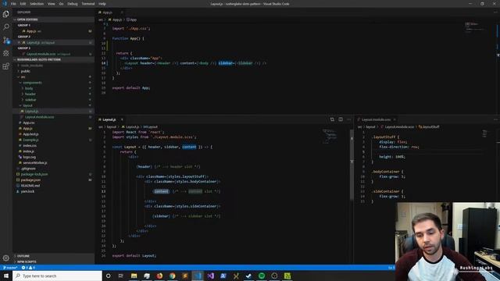This screenshot has height=281, width=500.
Task: Open yarn.lock in the file tree
Action: (x=27, y=191)
